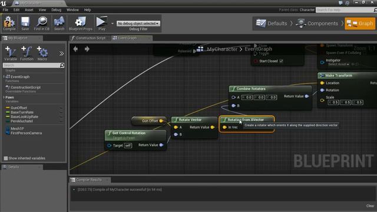Select BaseLookUpRate variable

24,117
